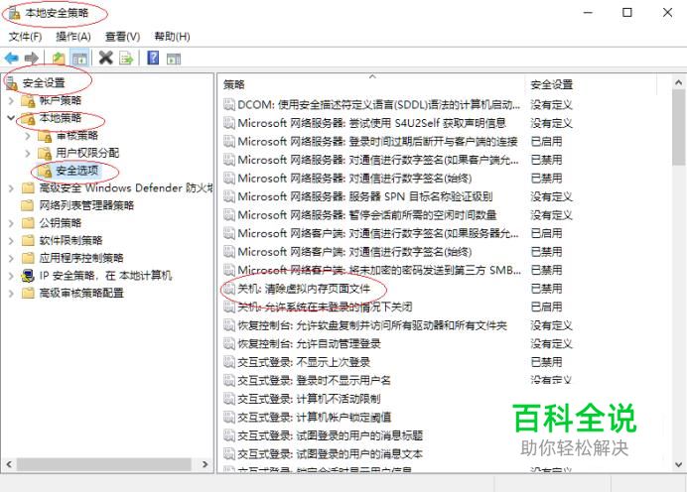Screen dimensions: 687x492
Task: Select 本地策略 in the tree
Action: pos(61,118)
